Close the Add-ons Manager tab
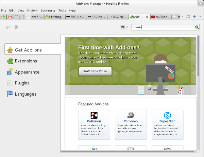Image resolution: width=204 pixels, height=157 pixels. [147, 17]
